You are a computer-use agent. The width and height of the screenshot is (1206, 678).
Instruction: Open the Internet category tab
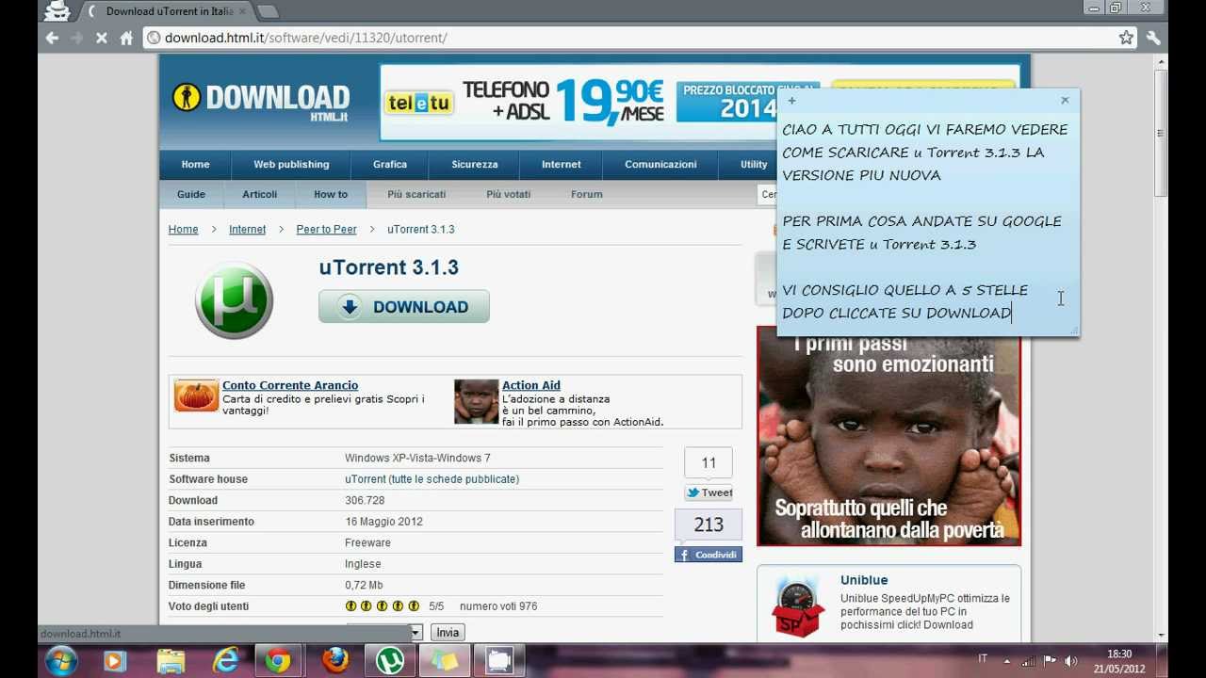[562, 164]
